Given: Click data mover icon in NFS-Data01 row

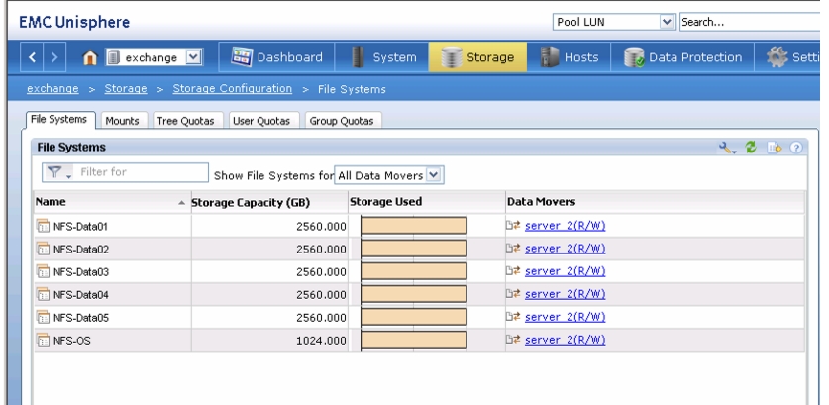Looking at the screenshot, I should pyautogui.click(x=513, y=225).
